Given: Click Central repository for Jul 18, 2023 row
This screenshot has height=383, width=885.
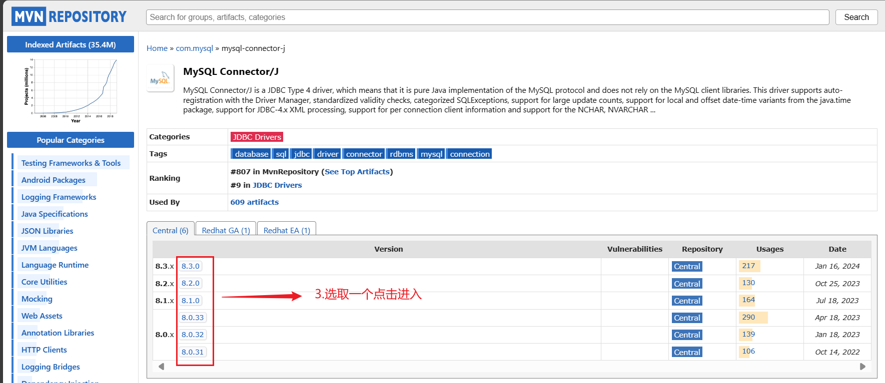Looking at the screenshot, I should (x=687, y=301).
